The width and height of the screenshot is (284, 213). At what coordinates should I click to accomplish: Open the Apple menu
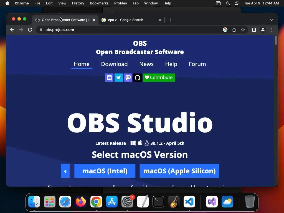[7, 3]
